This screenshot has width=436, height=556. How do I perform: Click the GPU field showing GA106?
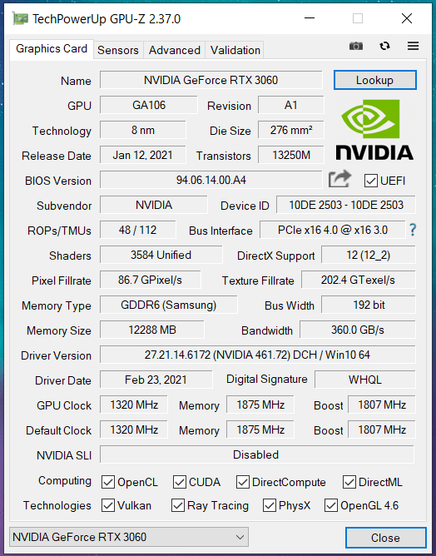click(x=149, y=105)
